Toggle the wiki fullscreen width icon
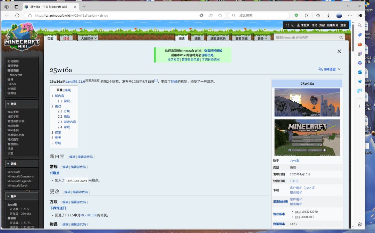375x233 pixels. (287, 25)
